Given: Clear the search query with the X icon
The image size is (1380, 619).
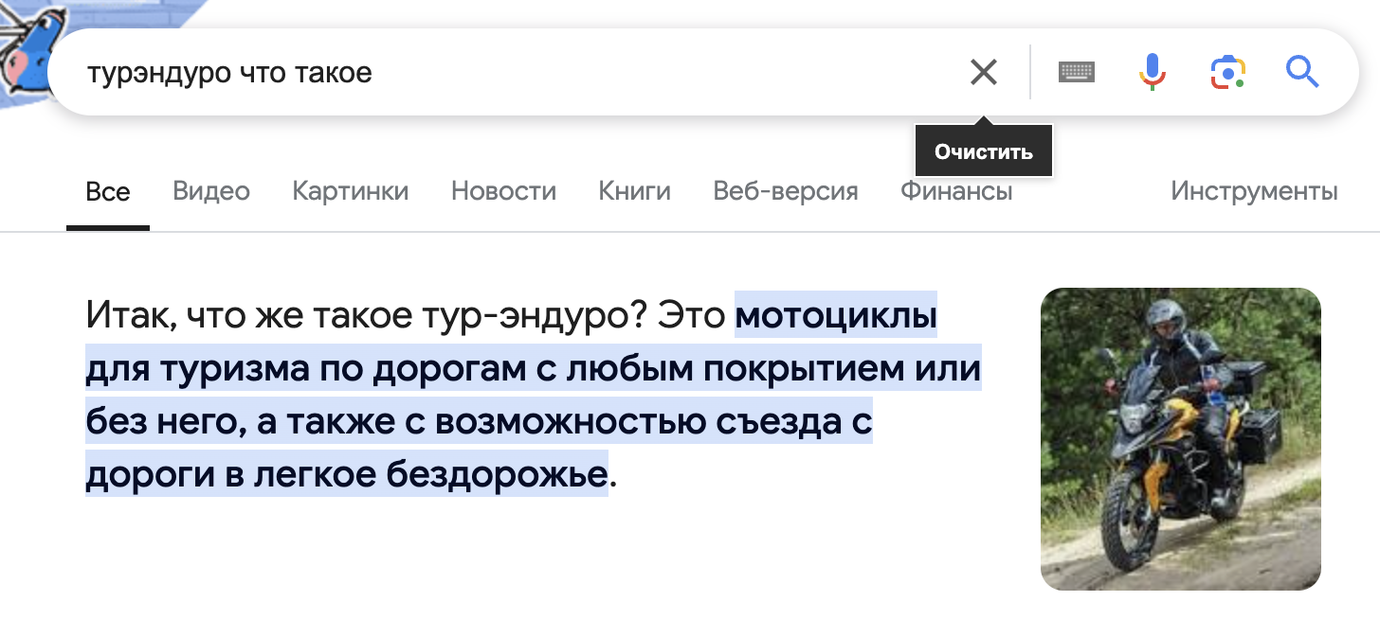Looking at the screenshot, I should click(984, 72).
